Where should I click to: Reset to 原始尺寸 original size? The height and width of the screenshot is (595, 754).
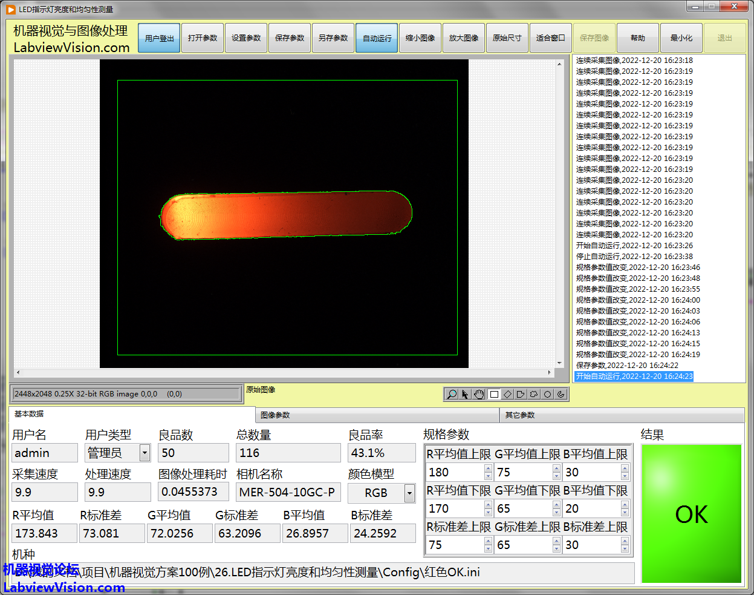(507, 38)
